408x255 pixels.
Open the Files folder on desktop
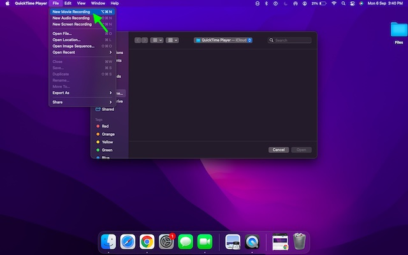click(398, 33)
